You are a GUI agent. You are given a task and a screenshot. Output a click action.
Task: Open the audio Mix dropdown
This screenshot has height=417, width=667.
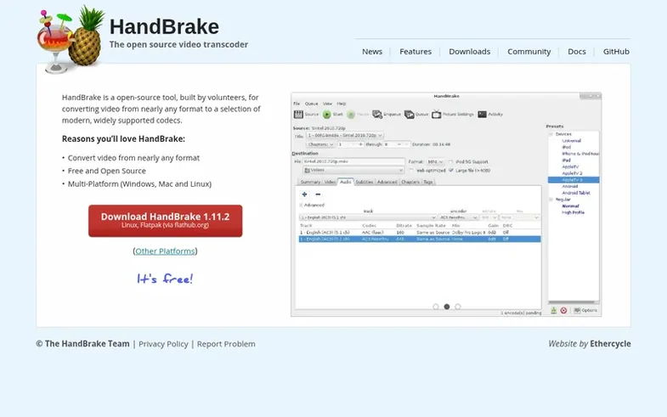(x=520, y=217)
